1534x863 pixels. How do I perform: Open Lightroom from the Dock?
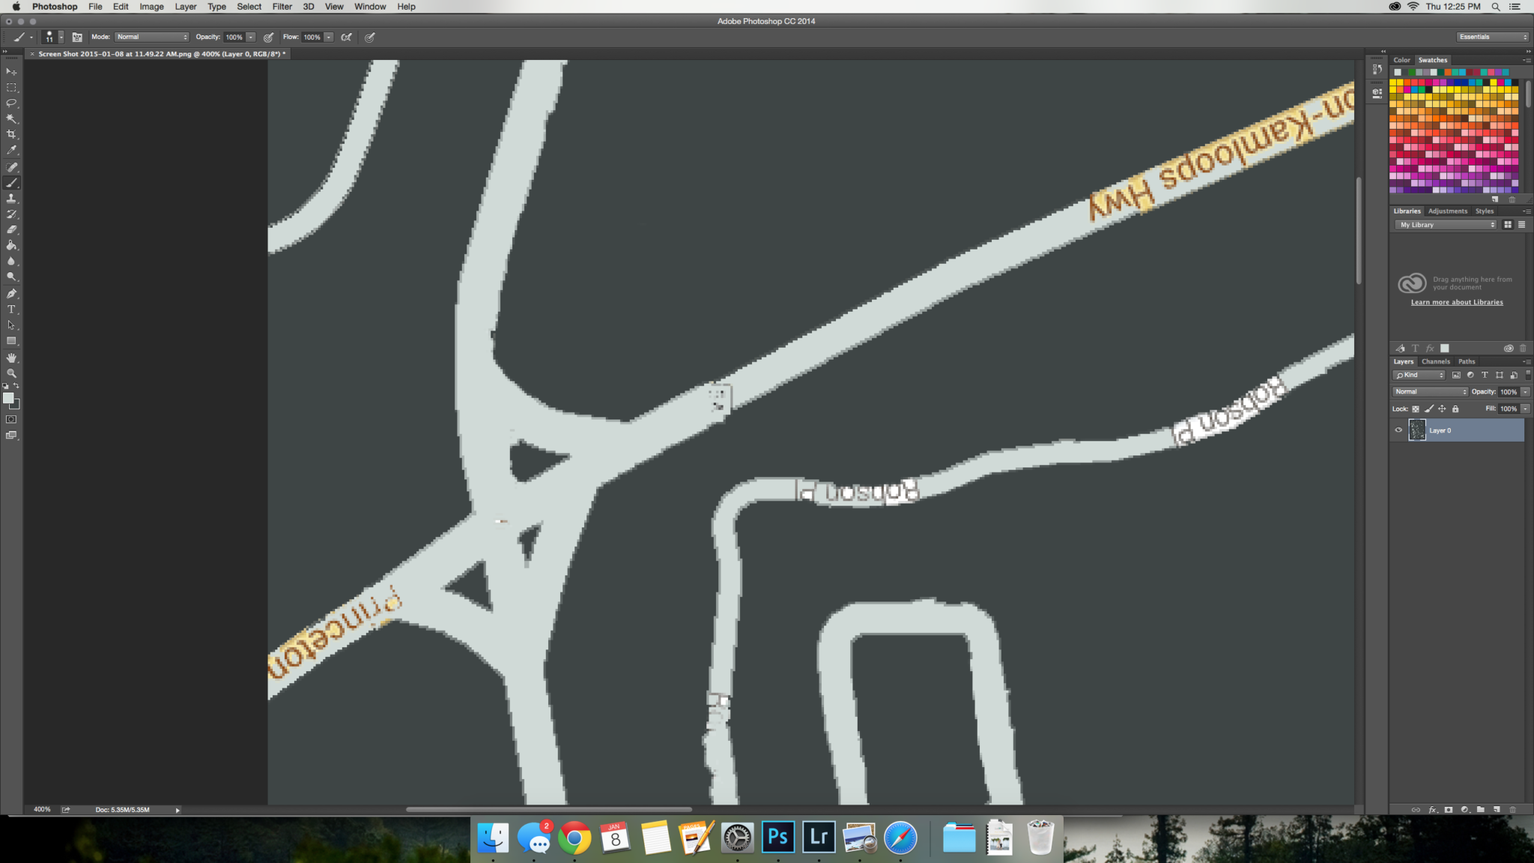coord(818,838)
